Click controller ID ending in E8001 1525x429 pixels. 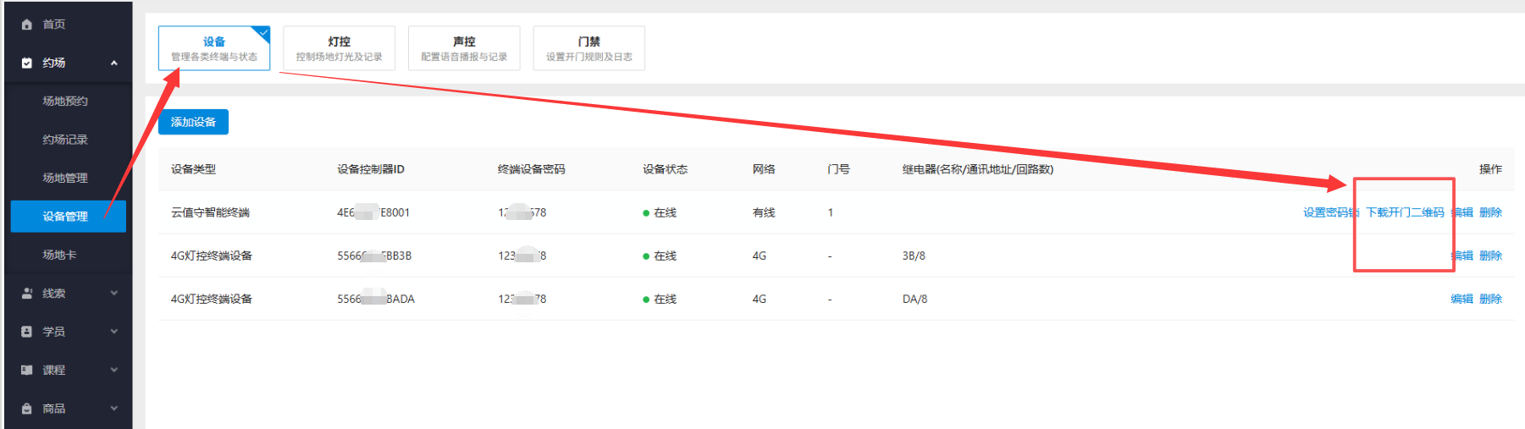tap(373, 212)
